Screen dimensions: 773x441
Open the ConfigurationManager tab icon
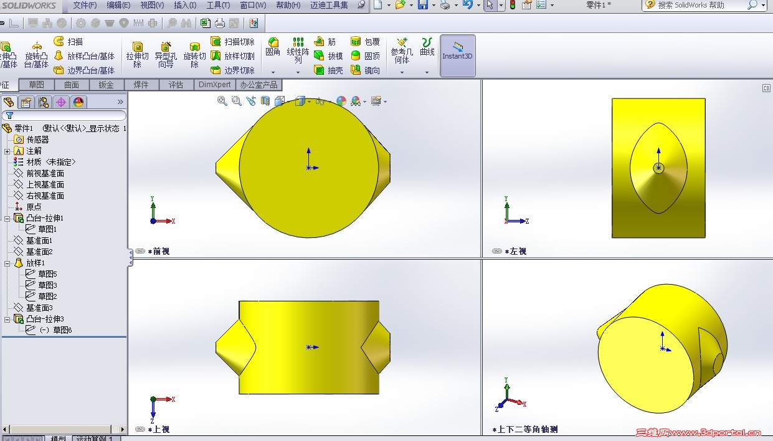[43, 102]
